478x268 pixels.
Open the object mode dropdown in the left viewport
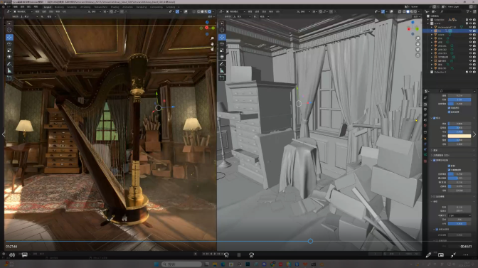[23, 11]
